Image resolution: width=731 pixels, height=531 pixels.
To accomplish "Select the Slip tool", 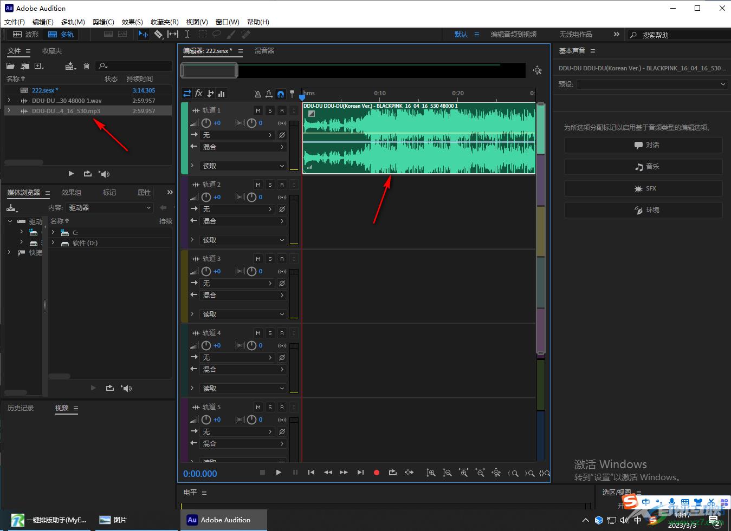I will [x=173, y=34].
